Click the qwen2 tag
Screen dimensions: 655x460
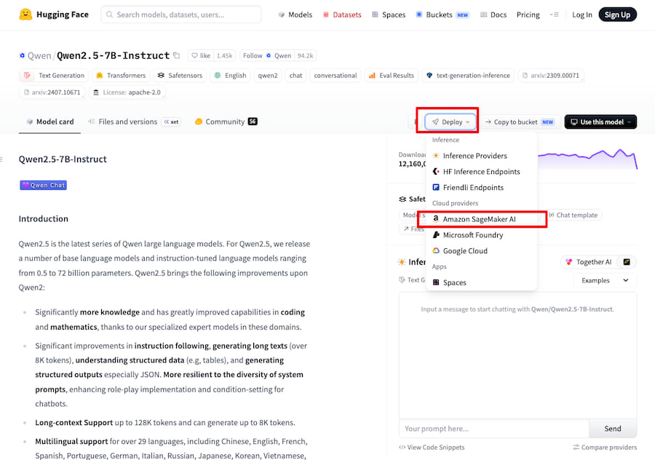(x=268, y=76)
